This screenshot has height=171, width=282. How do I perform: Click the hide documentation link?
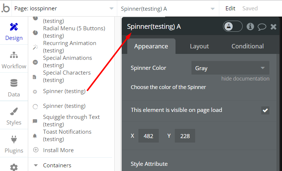245,79
